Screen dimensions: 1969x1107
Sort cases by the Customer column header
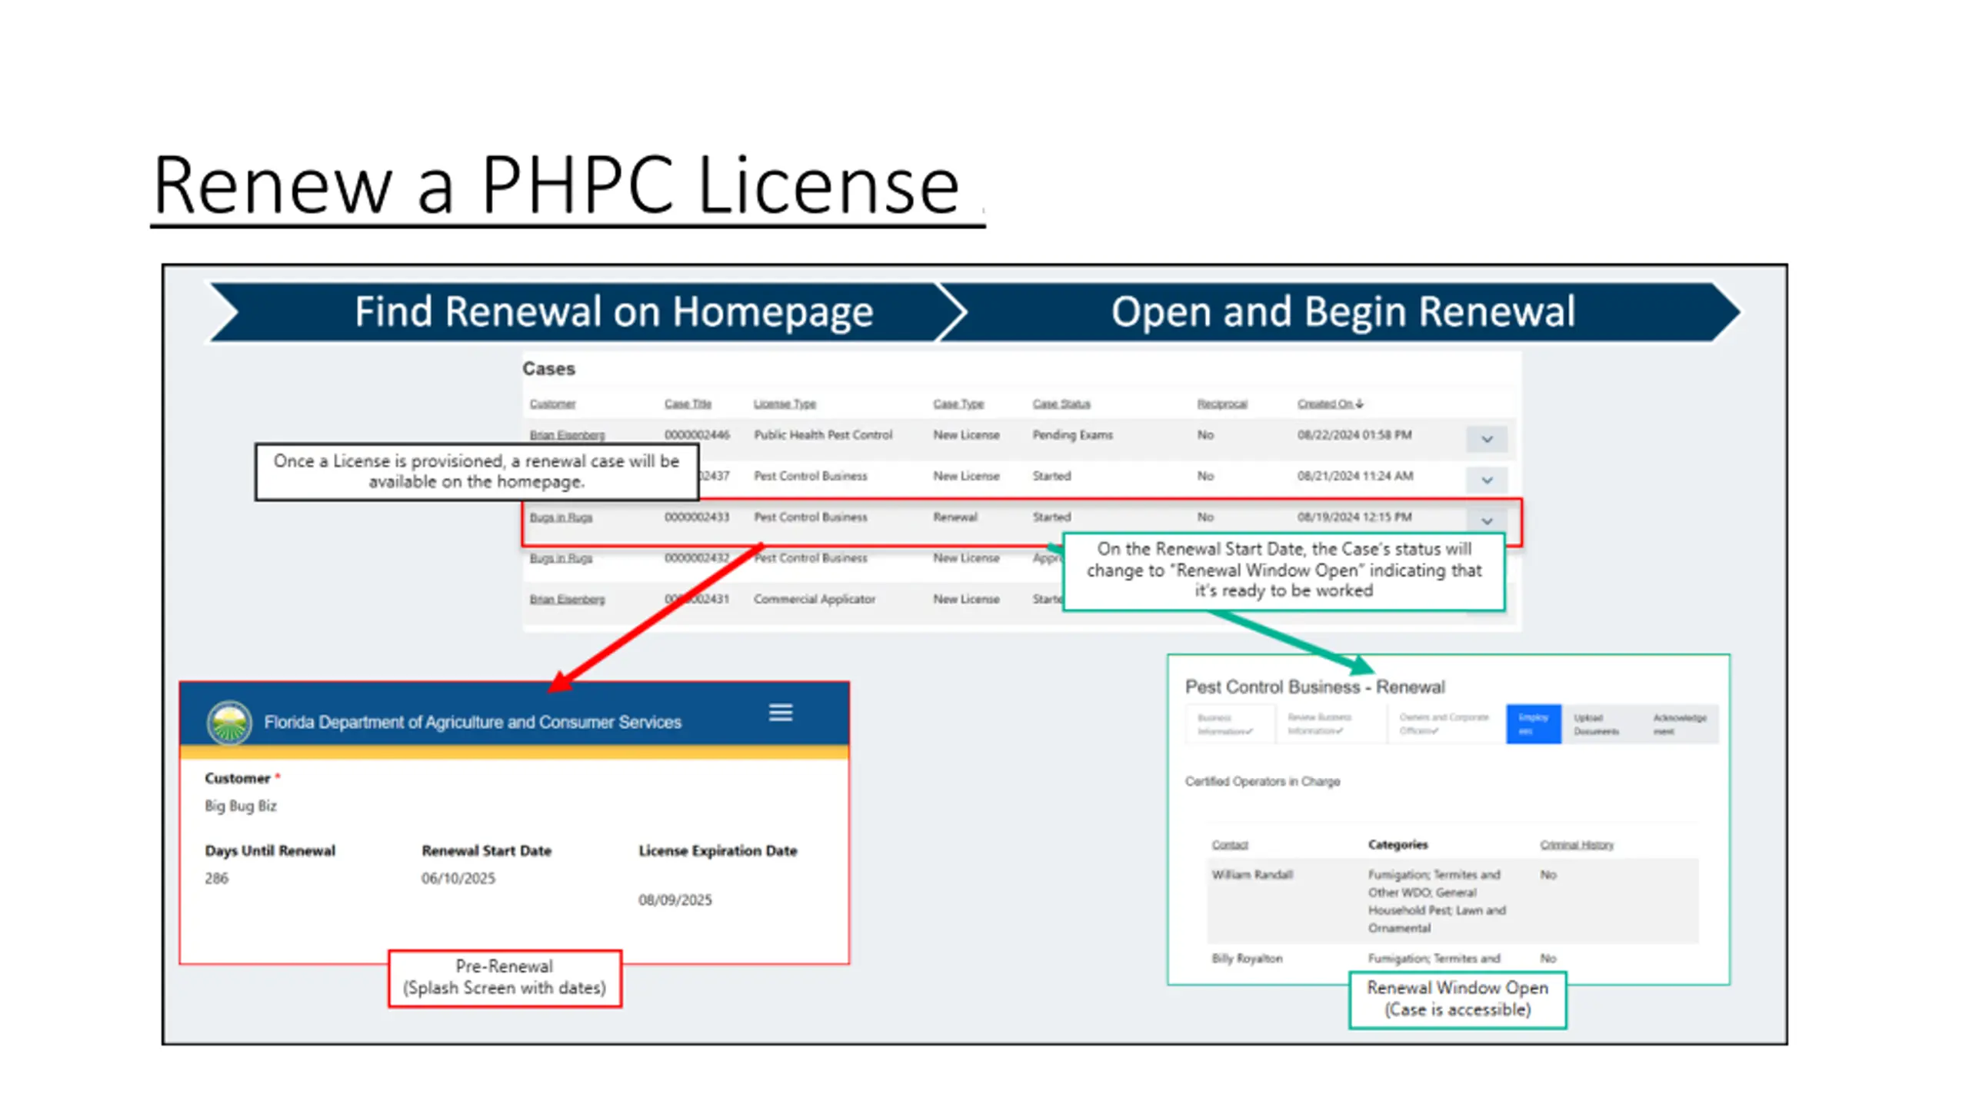pyautogui.click(x=551, y=404)
